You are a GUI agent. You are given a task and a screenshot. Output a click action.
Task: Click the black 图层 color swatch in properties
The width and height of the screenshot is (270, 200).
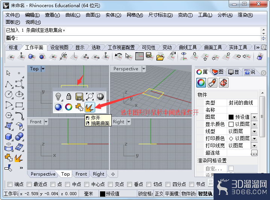[x=231, y=117]
